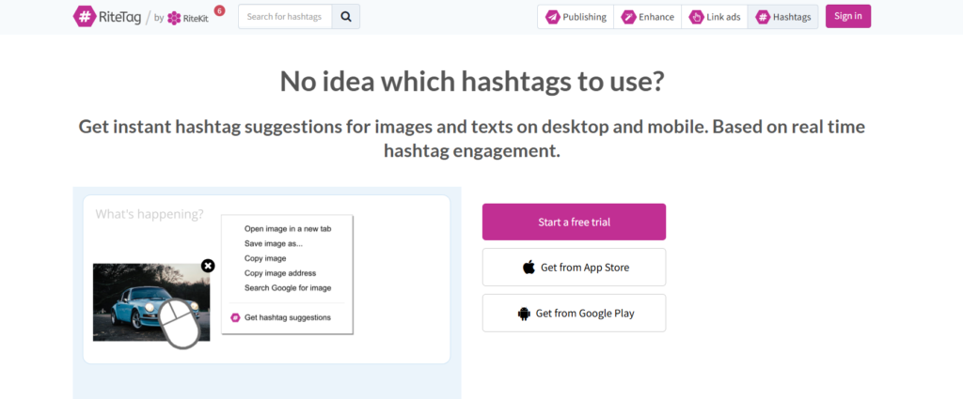Click the Hashtags hash symbol icon
The width and height of the screenshot is (963, 399).
point(763,17)
